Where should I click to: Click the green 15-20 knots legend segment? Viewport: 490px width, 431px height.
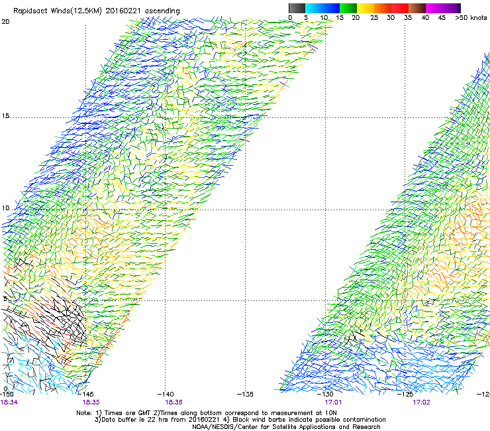(x=348, y=8)
